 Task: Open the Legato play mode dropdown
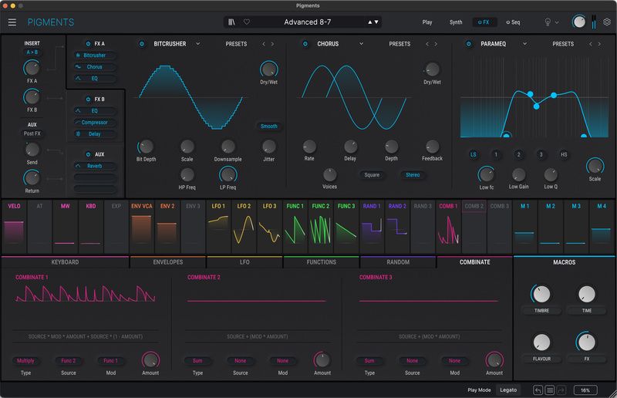(x=508, y=390)
